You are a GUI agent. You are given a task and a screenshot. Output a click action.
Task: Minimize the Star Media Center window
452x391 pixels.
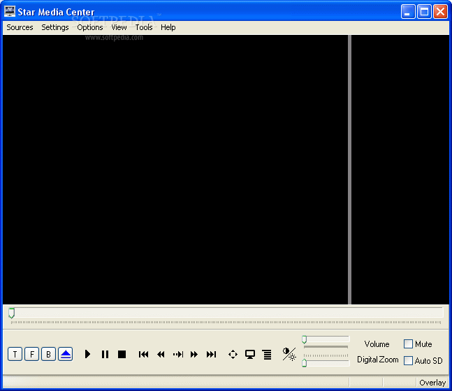tap(408, 12)
